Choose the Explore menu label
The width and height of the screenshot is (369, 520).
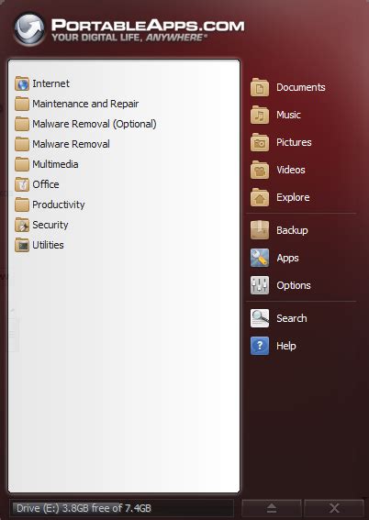pyautogui.click(x=293, y=198)
